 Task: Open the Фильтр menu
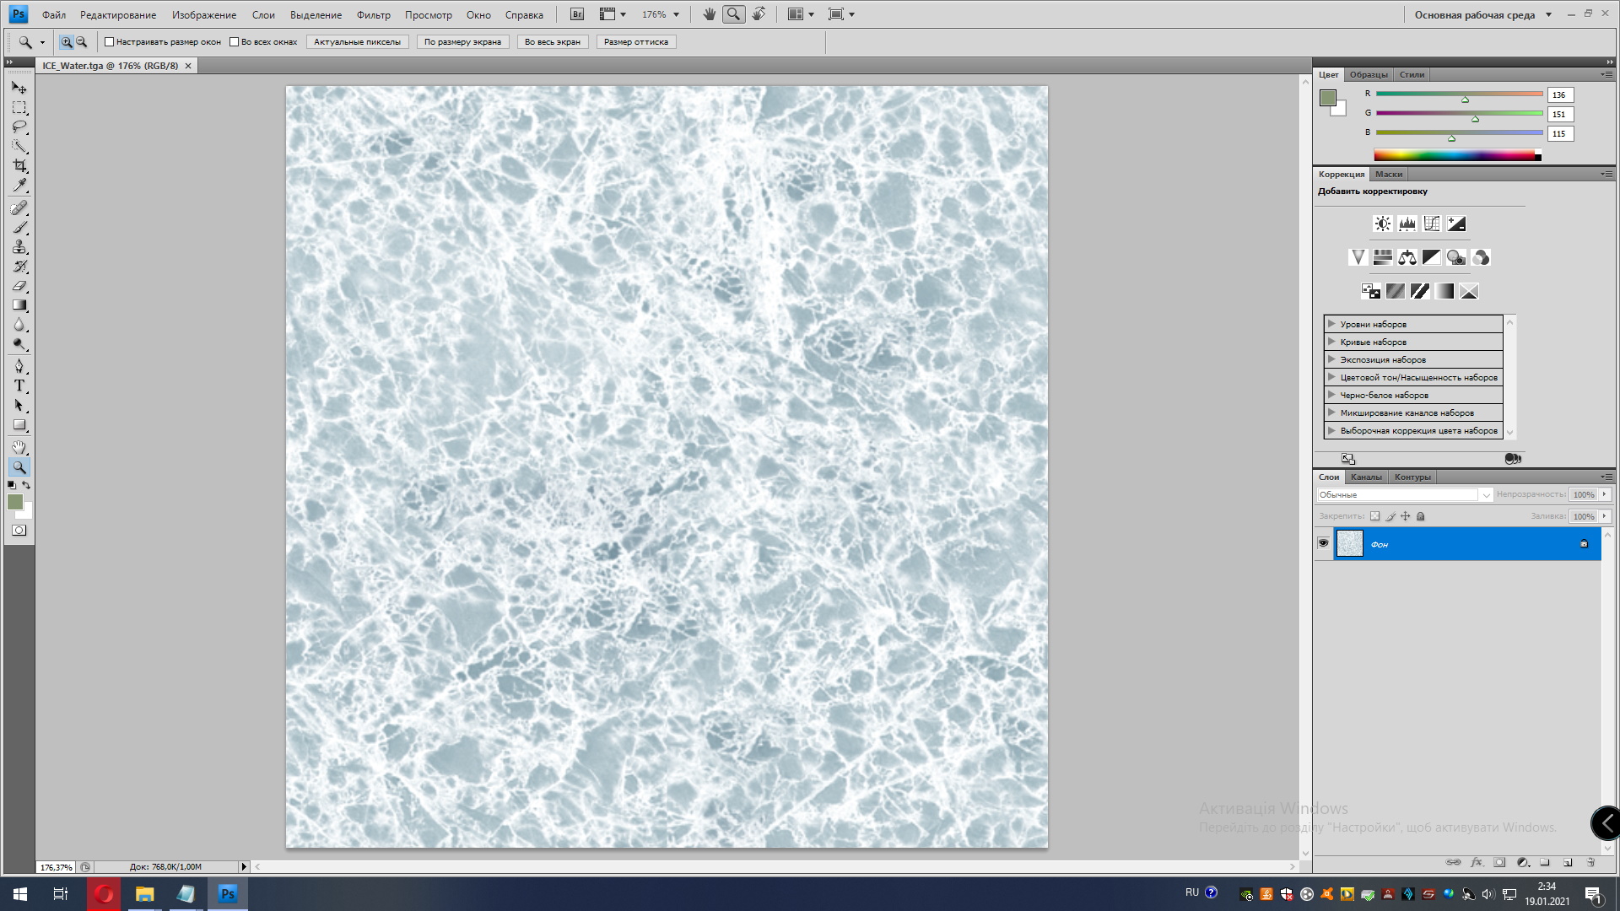click(x=373, y=14)
